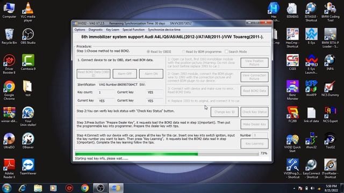The height and width of the screenshot is (193, 344).
Task: Open the Options menu
Action: pyautogui.click(x=80, y=30)
